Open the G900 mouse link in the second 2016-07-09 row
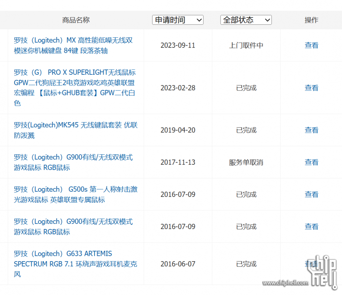This screenshot has height=295, width=342. tap(73, 227)
